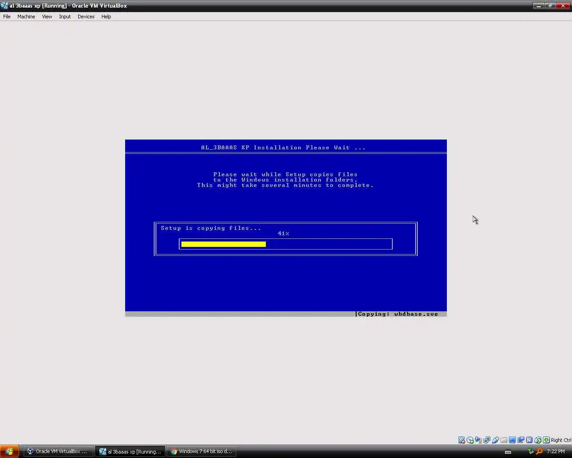Restore down the VirtualBox VM window
This screenshot has height=458, width=572.
pyautogui.click(x=551, y=6)
